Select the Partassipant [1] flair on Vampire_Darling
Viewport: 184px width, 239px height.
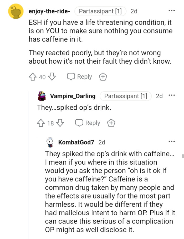pyautogui.click(x=126, y=96)
